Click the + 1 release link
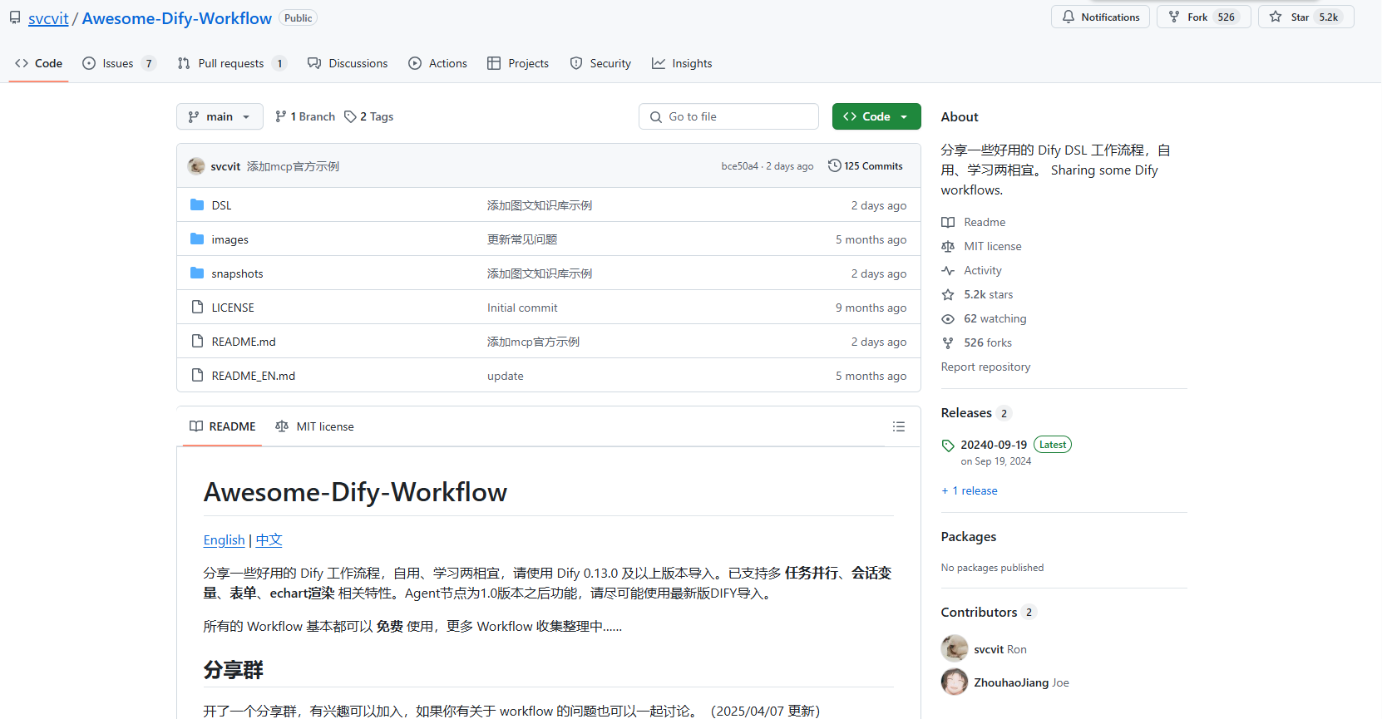Image resolution: width=1382 pixels, height=719 pixels. 970,490
